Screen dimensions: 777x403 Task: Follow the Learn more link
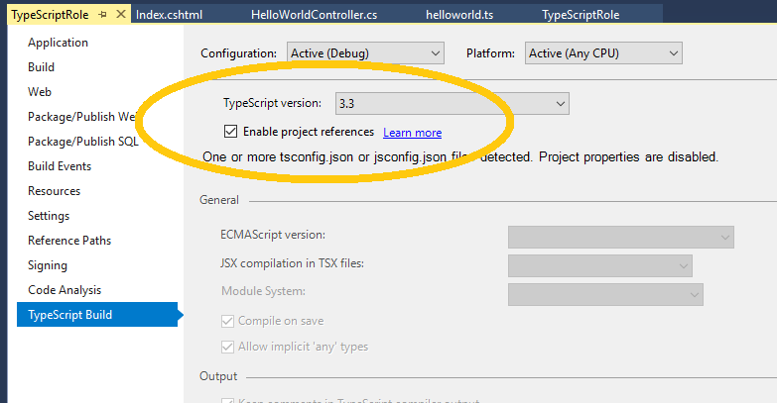click(x=412, y=133)
